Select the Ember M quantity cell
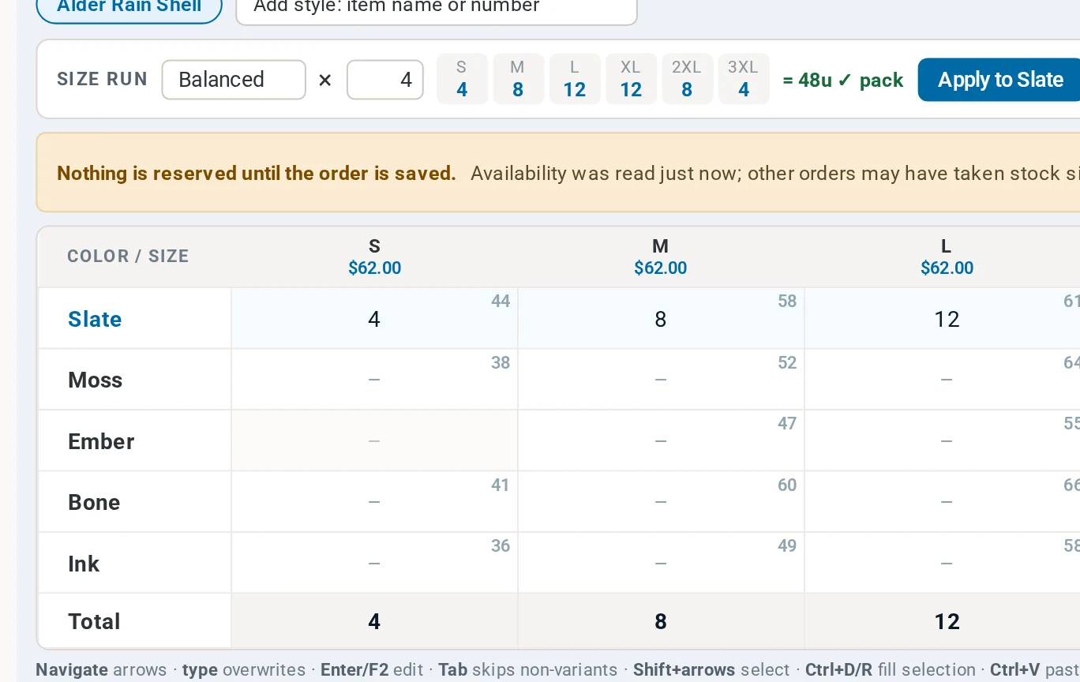The image size is (1080, 682). click(x=661, y=440)
